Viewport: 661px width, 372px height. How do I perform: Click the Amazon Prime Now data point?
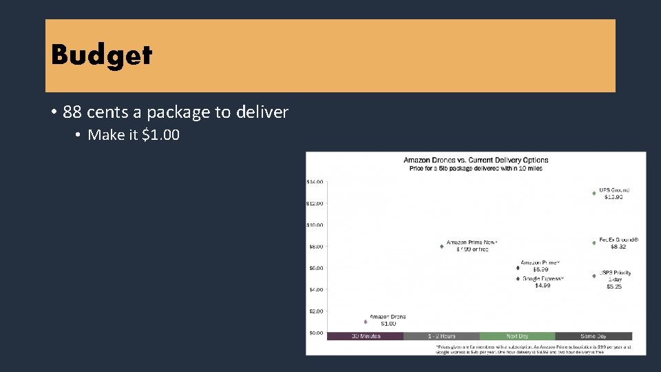[x=441, y=246]
